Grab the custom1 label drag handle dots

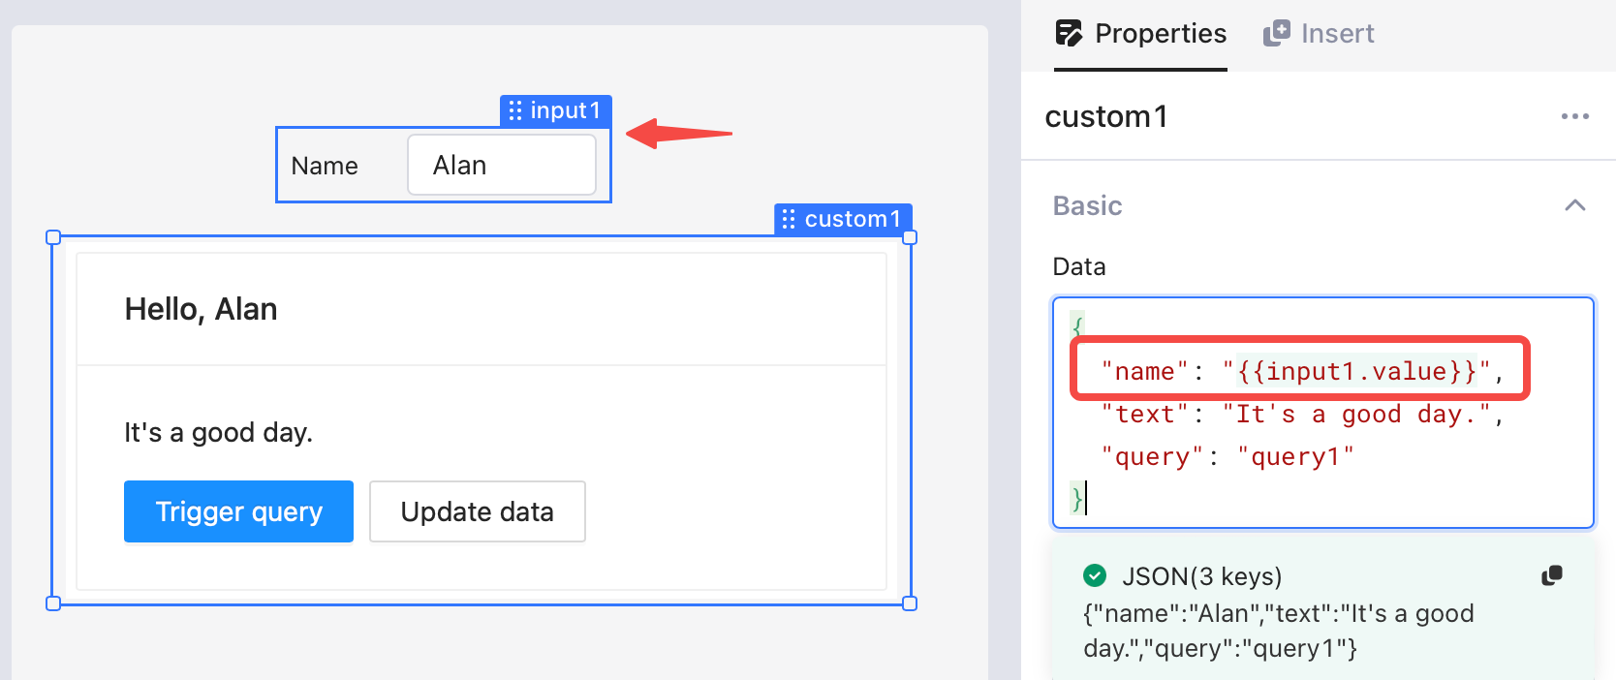(789, 219)
